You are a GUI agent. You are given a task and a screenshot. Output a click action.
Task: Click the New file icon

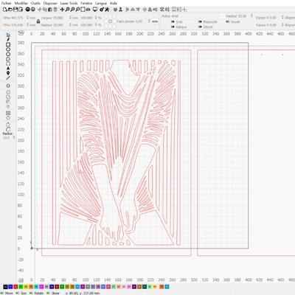point(5,10)
